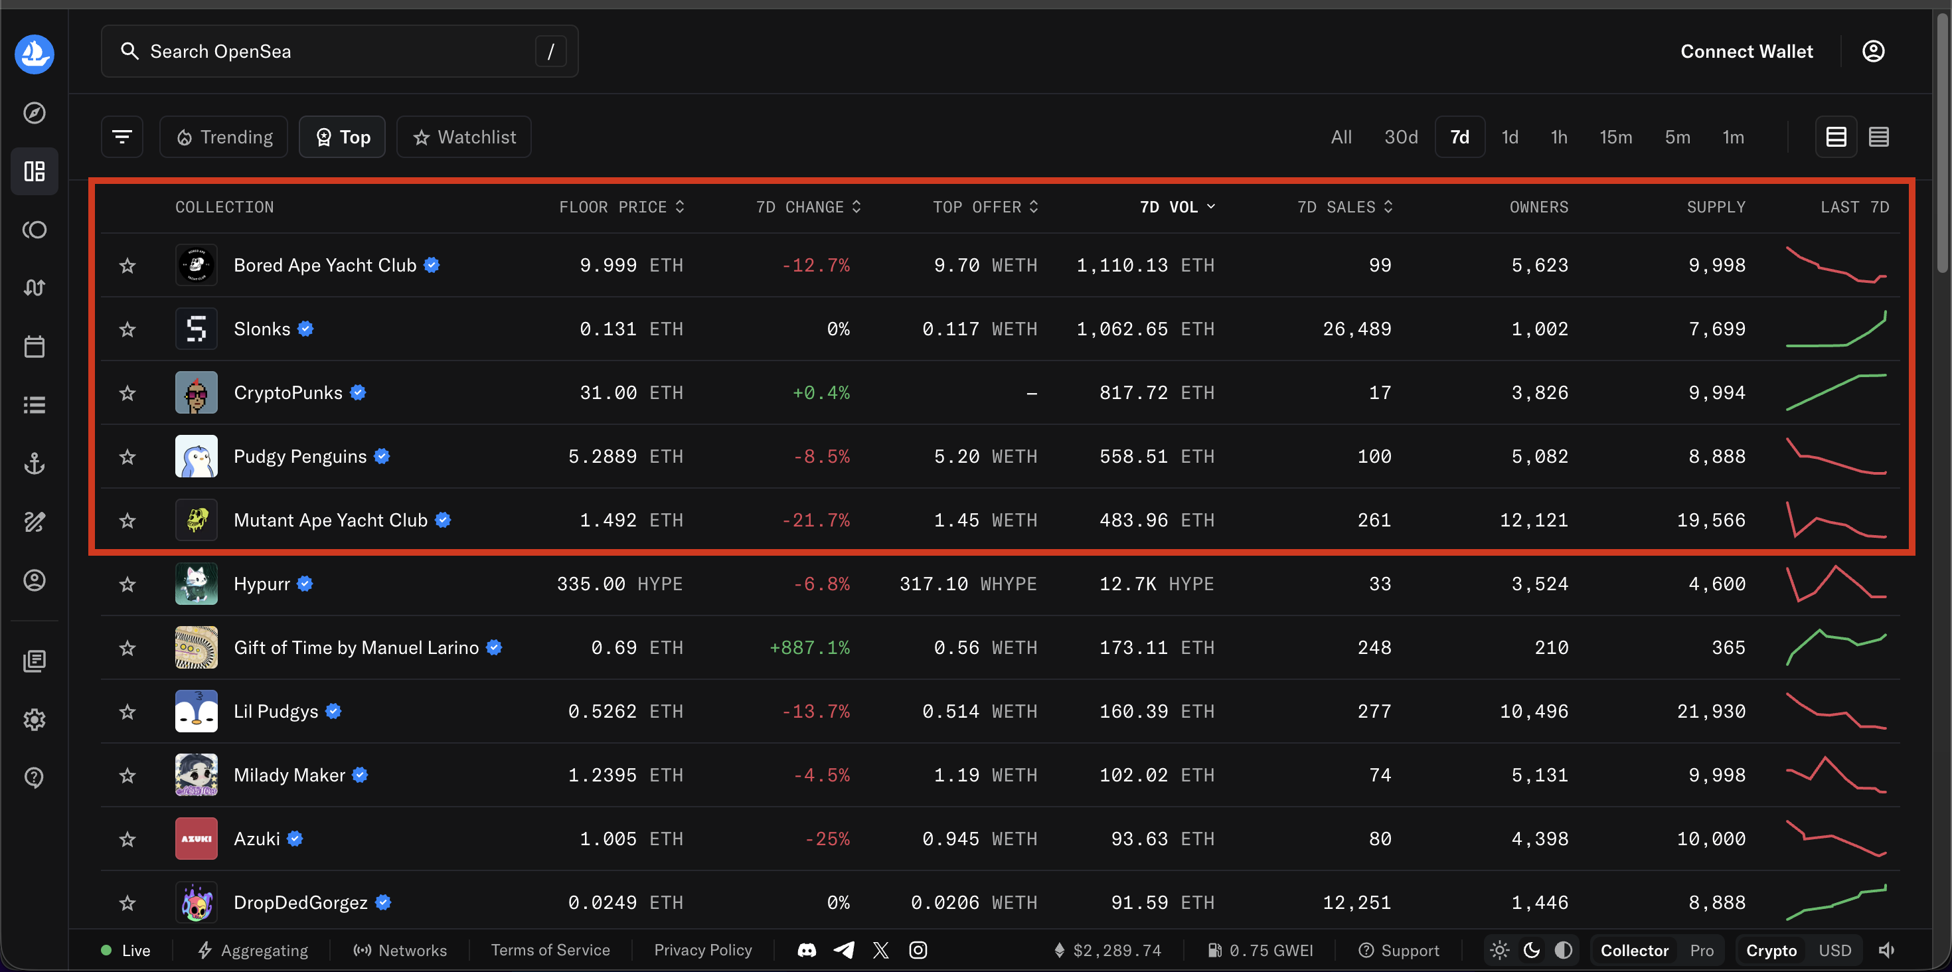Focus the Search OpenSea field
Screen dimensions: 1952x972
339,52
